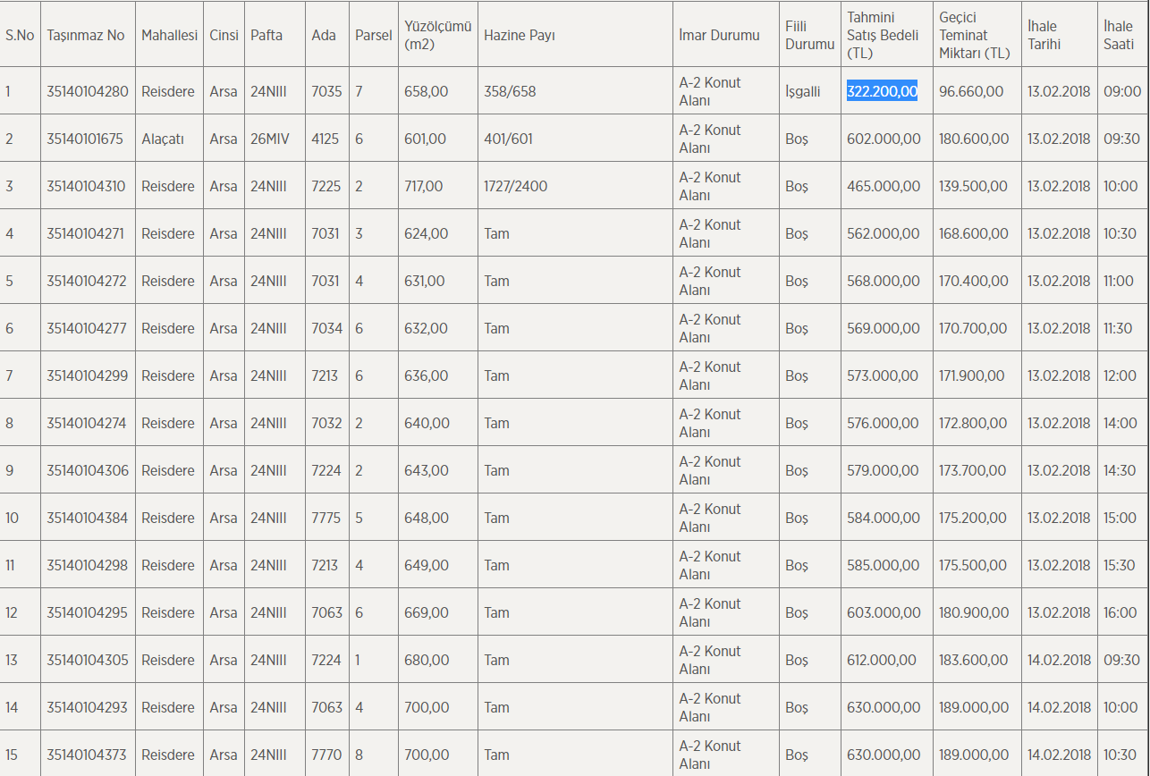Click the İmar Durumu column header
Viewport: 1150px width, 776px height.
(719, 35)
